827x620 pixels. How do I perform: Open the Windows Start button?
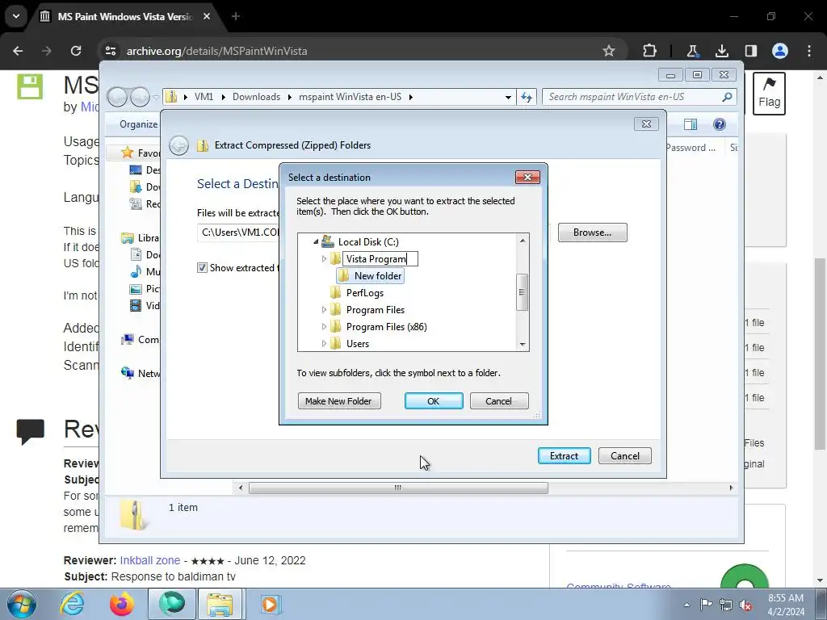[22, 604]
